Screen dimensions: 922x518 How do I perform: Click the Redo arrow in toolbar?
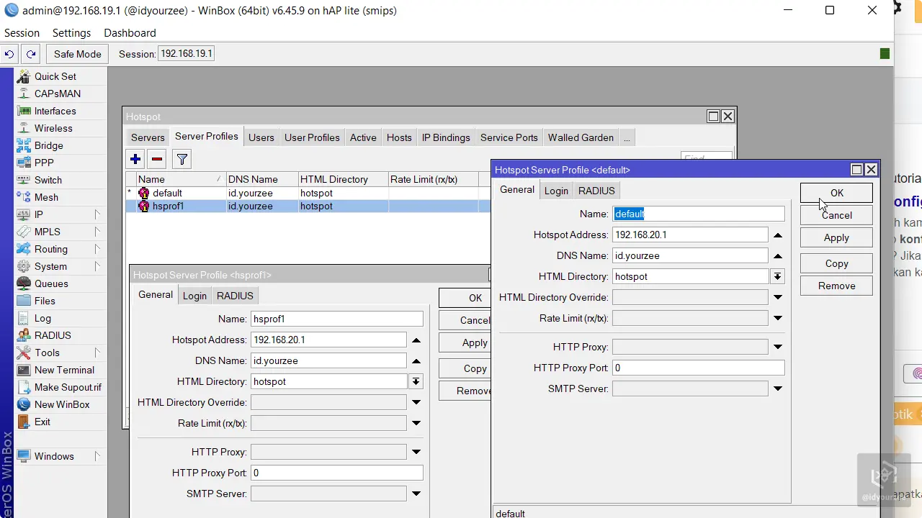[30, 54]
